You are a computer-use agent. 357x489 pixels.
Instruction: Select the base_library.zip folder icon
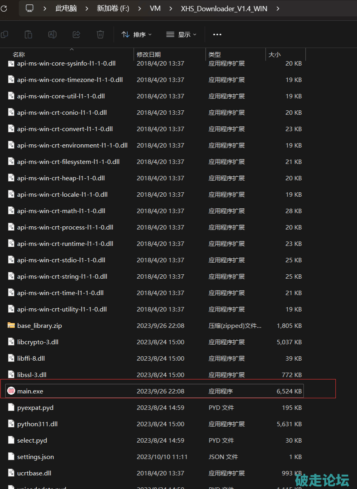click(11, 325)
